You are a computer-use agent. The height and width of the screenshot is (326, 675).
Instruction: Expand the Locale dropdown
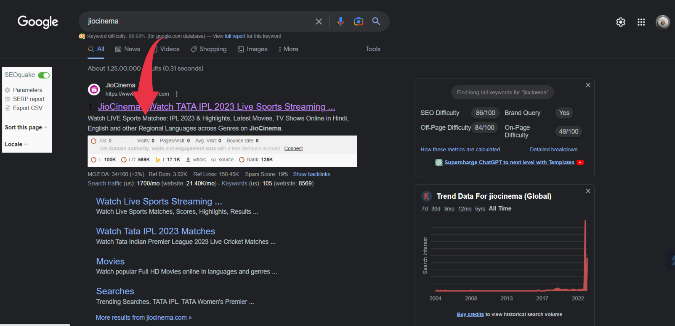(x=16, y=144)
